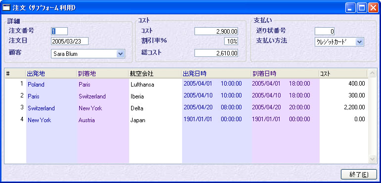Viewport: 381px width, 183px height.
Task: Click the 到着地 column header
Action: pyautogui.click(x=103, y=74)
